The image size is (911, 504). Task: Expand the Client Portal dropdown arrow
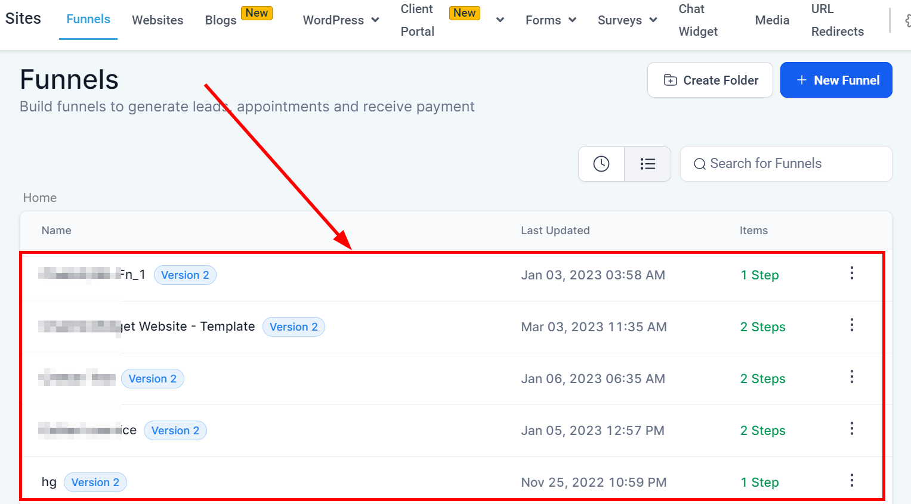(x=500, y=20)
